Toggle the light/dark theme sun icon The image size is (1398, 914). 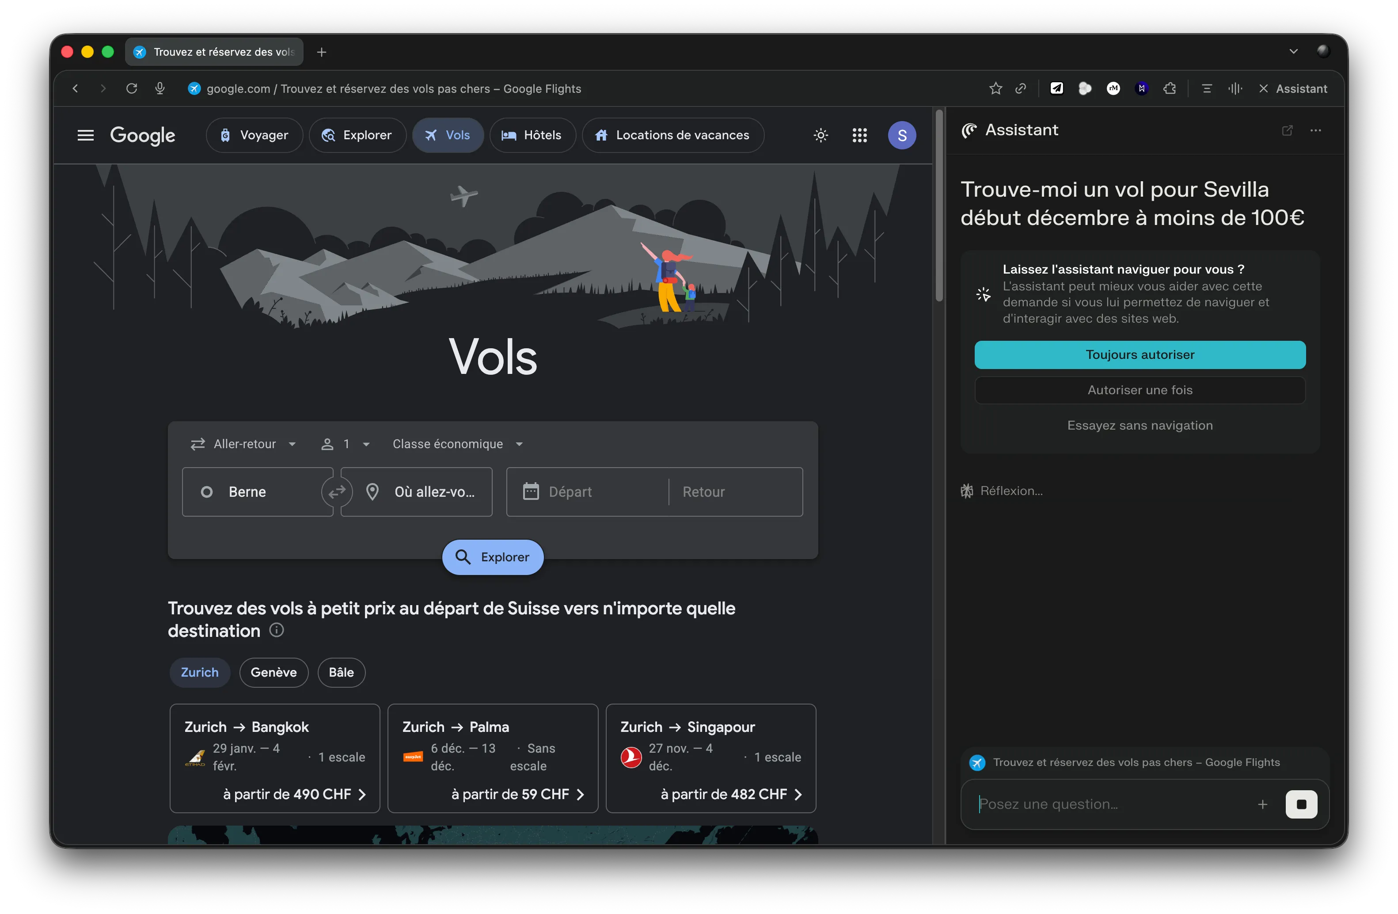pos(821,136)
